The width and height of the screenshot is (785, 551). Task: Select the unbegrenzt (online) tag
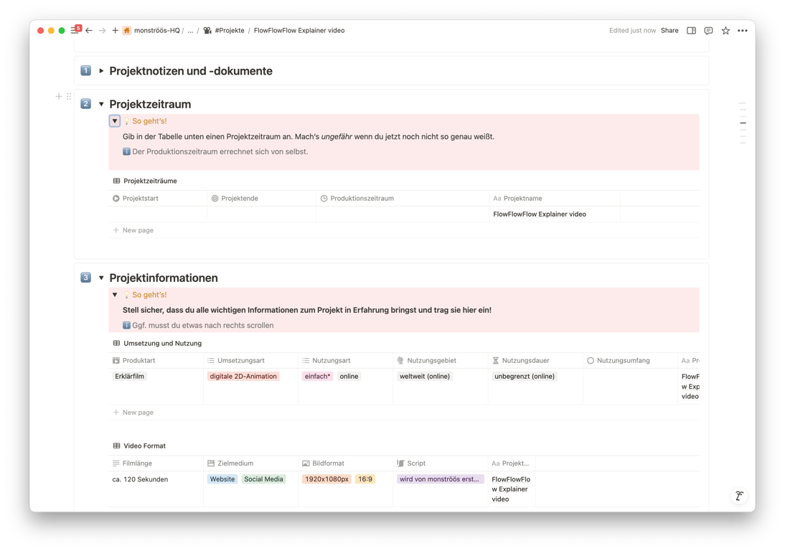524,377
